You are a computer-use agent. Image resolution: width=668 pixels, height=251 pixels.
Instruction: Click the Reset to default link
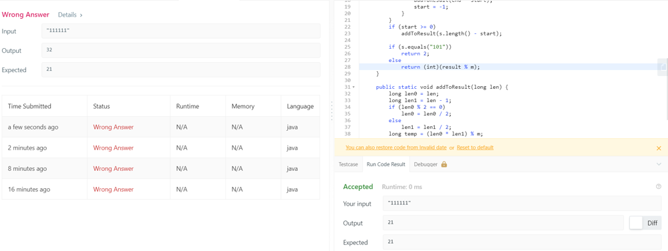[x=475, y=148]
